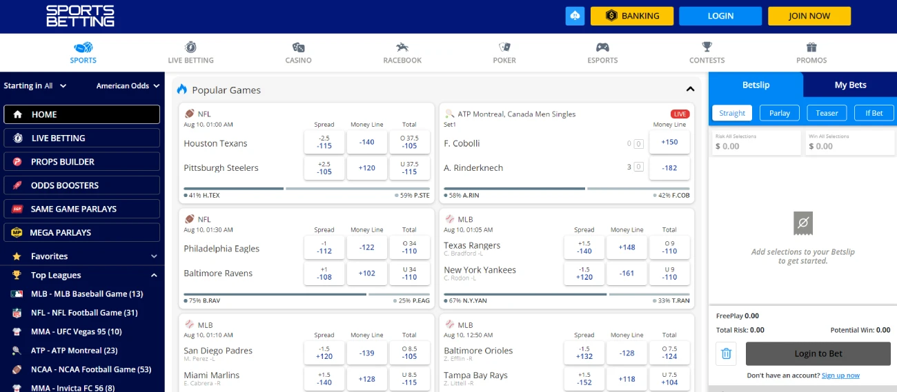Open the Poker cards icon

click(504, 48)
